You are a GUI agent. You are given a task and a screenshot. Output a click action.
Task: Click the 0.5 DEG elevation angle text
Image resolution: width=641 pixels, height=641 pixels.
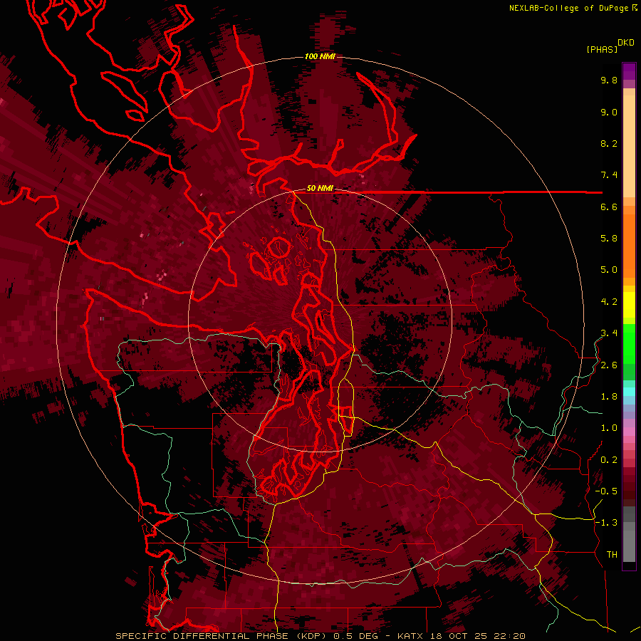tap(356, 636)
